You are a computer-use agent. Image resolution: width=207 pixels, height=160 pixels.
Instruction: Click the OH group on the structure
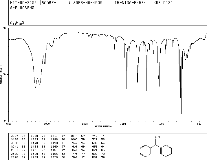coord(157,137)
